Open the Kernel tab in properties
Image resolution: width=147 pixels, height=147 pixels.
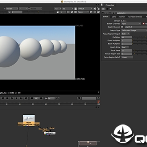(122, 17)
